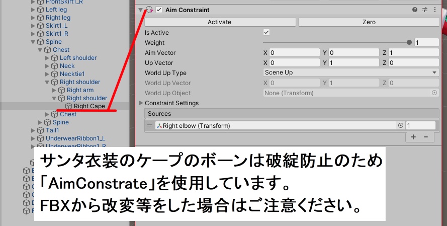Click the cube icon beside Skirt1_R
447x226 pixels.
[41, 34]
